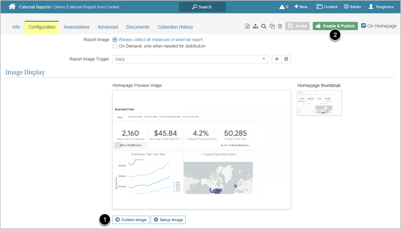Open the hierarchy diagram icon
Screen dimensions: 401x229
click(x=256, y=27)
